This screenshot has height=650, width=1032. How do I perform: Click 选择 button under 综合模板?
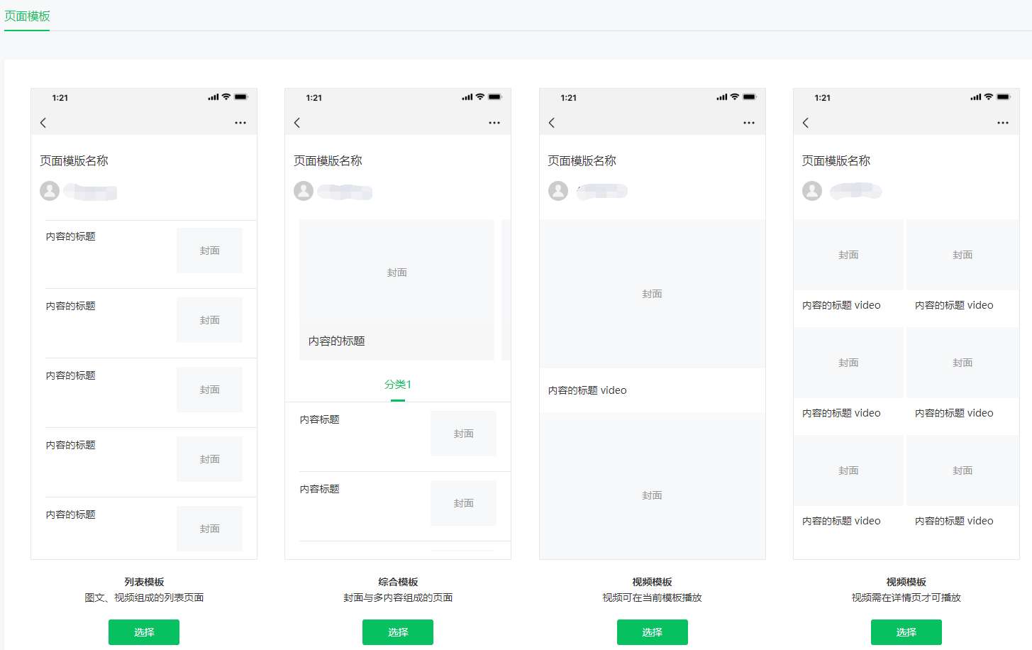pyautogui.click(x=398, y=632)
